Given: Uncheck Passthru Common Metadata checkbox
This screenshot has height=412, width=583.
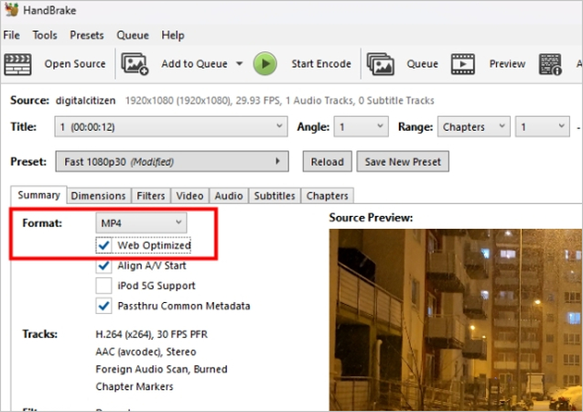Looking at the screenshot, I should 103,306.
